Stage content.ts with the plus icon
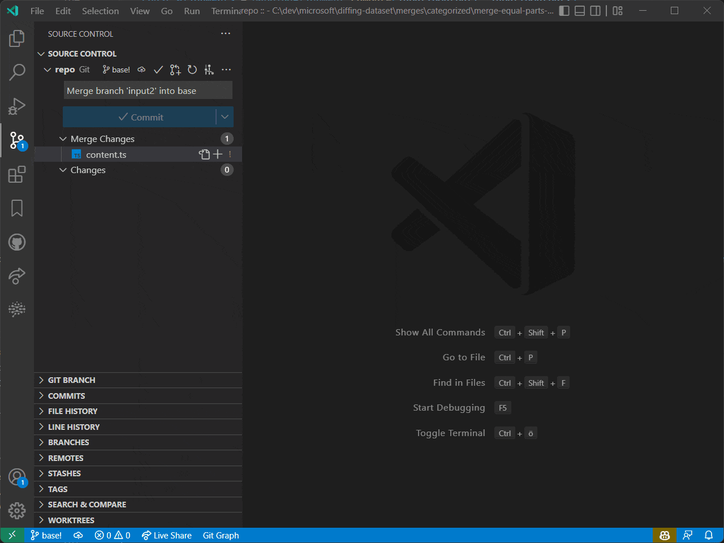 pyautogui.click(x=218, y=154)
